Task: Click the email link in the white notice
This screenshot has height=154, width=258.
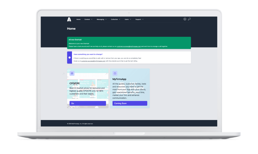Action: 93,61
